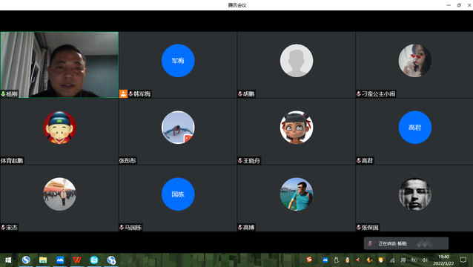Viewport: 473px width, 267px height.
Task: Open the volume speaker tray icon
Action: coord(425,260)
